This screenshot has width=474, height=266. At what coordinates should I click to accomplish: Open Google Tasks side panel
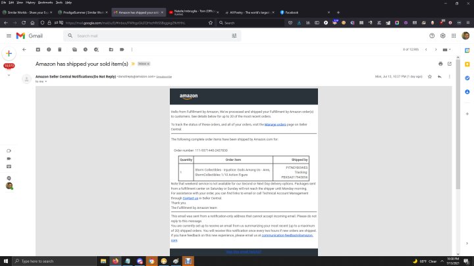(x=467, y=78)
